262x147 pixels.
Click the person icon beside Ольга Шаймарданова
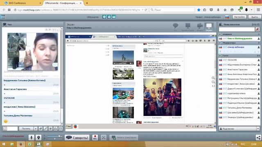[x=258, y=38]
